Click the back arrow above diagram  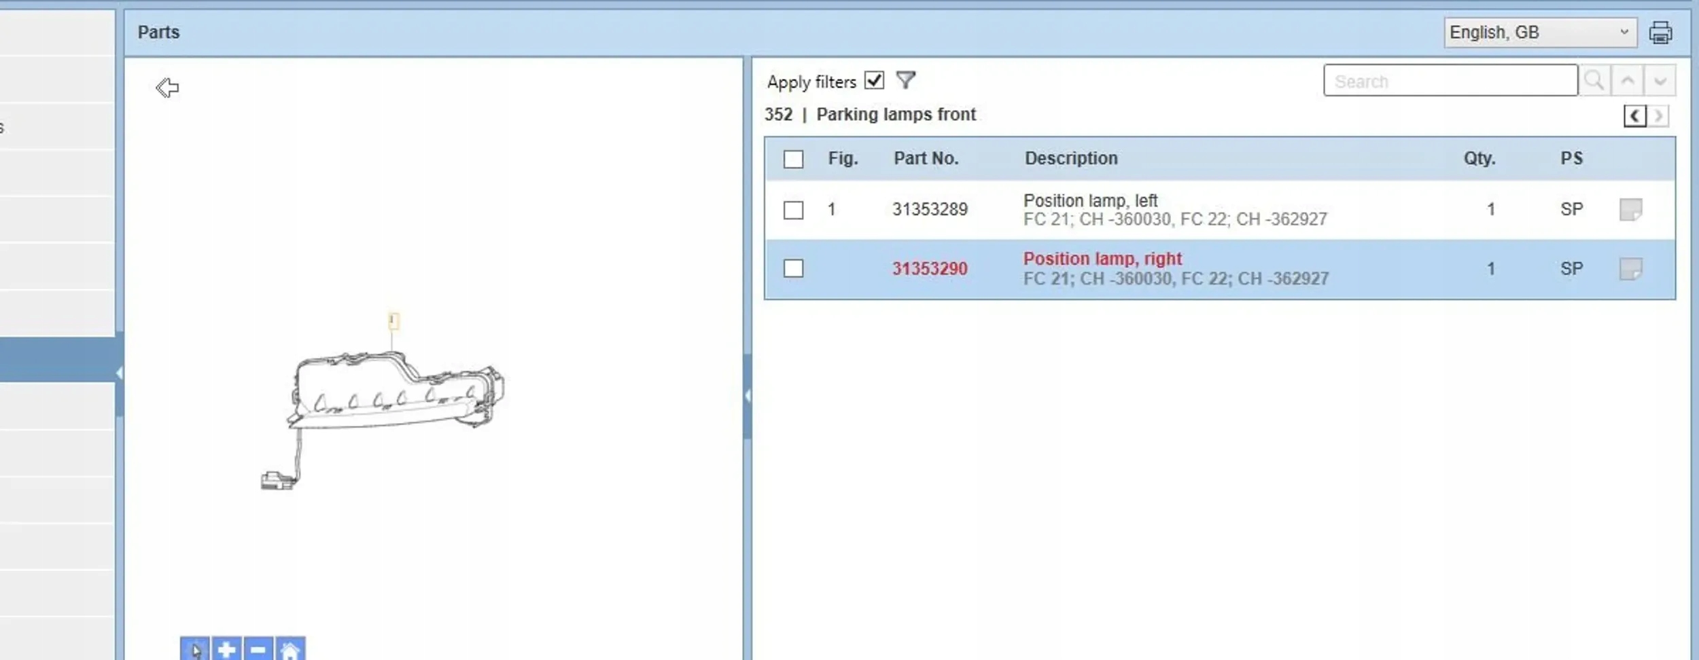pos(167,88)
